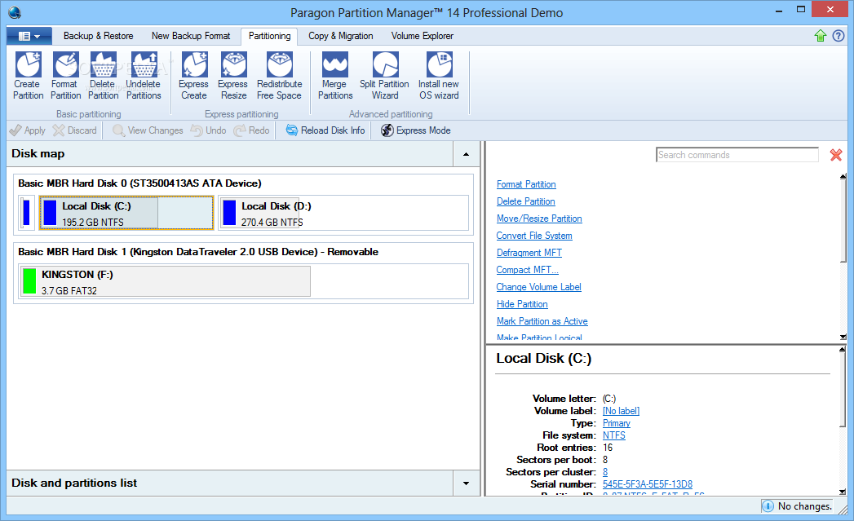Open the New Backup Format tab

[191, 36]
